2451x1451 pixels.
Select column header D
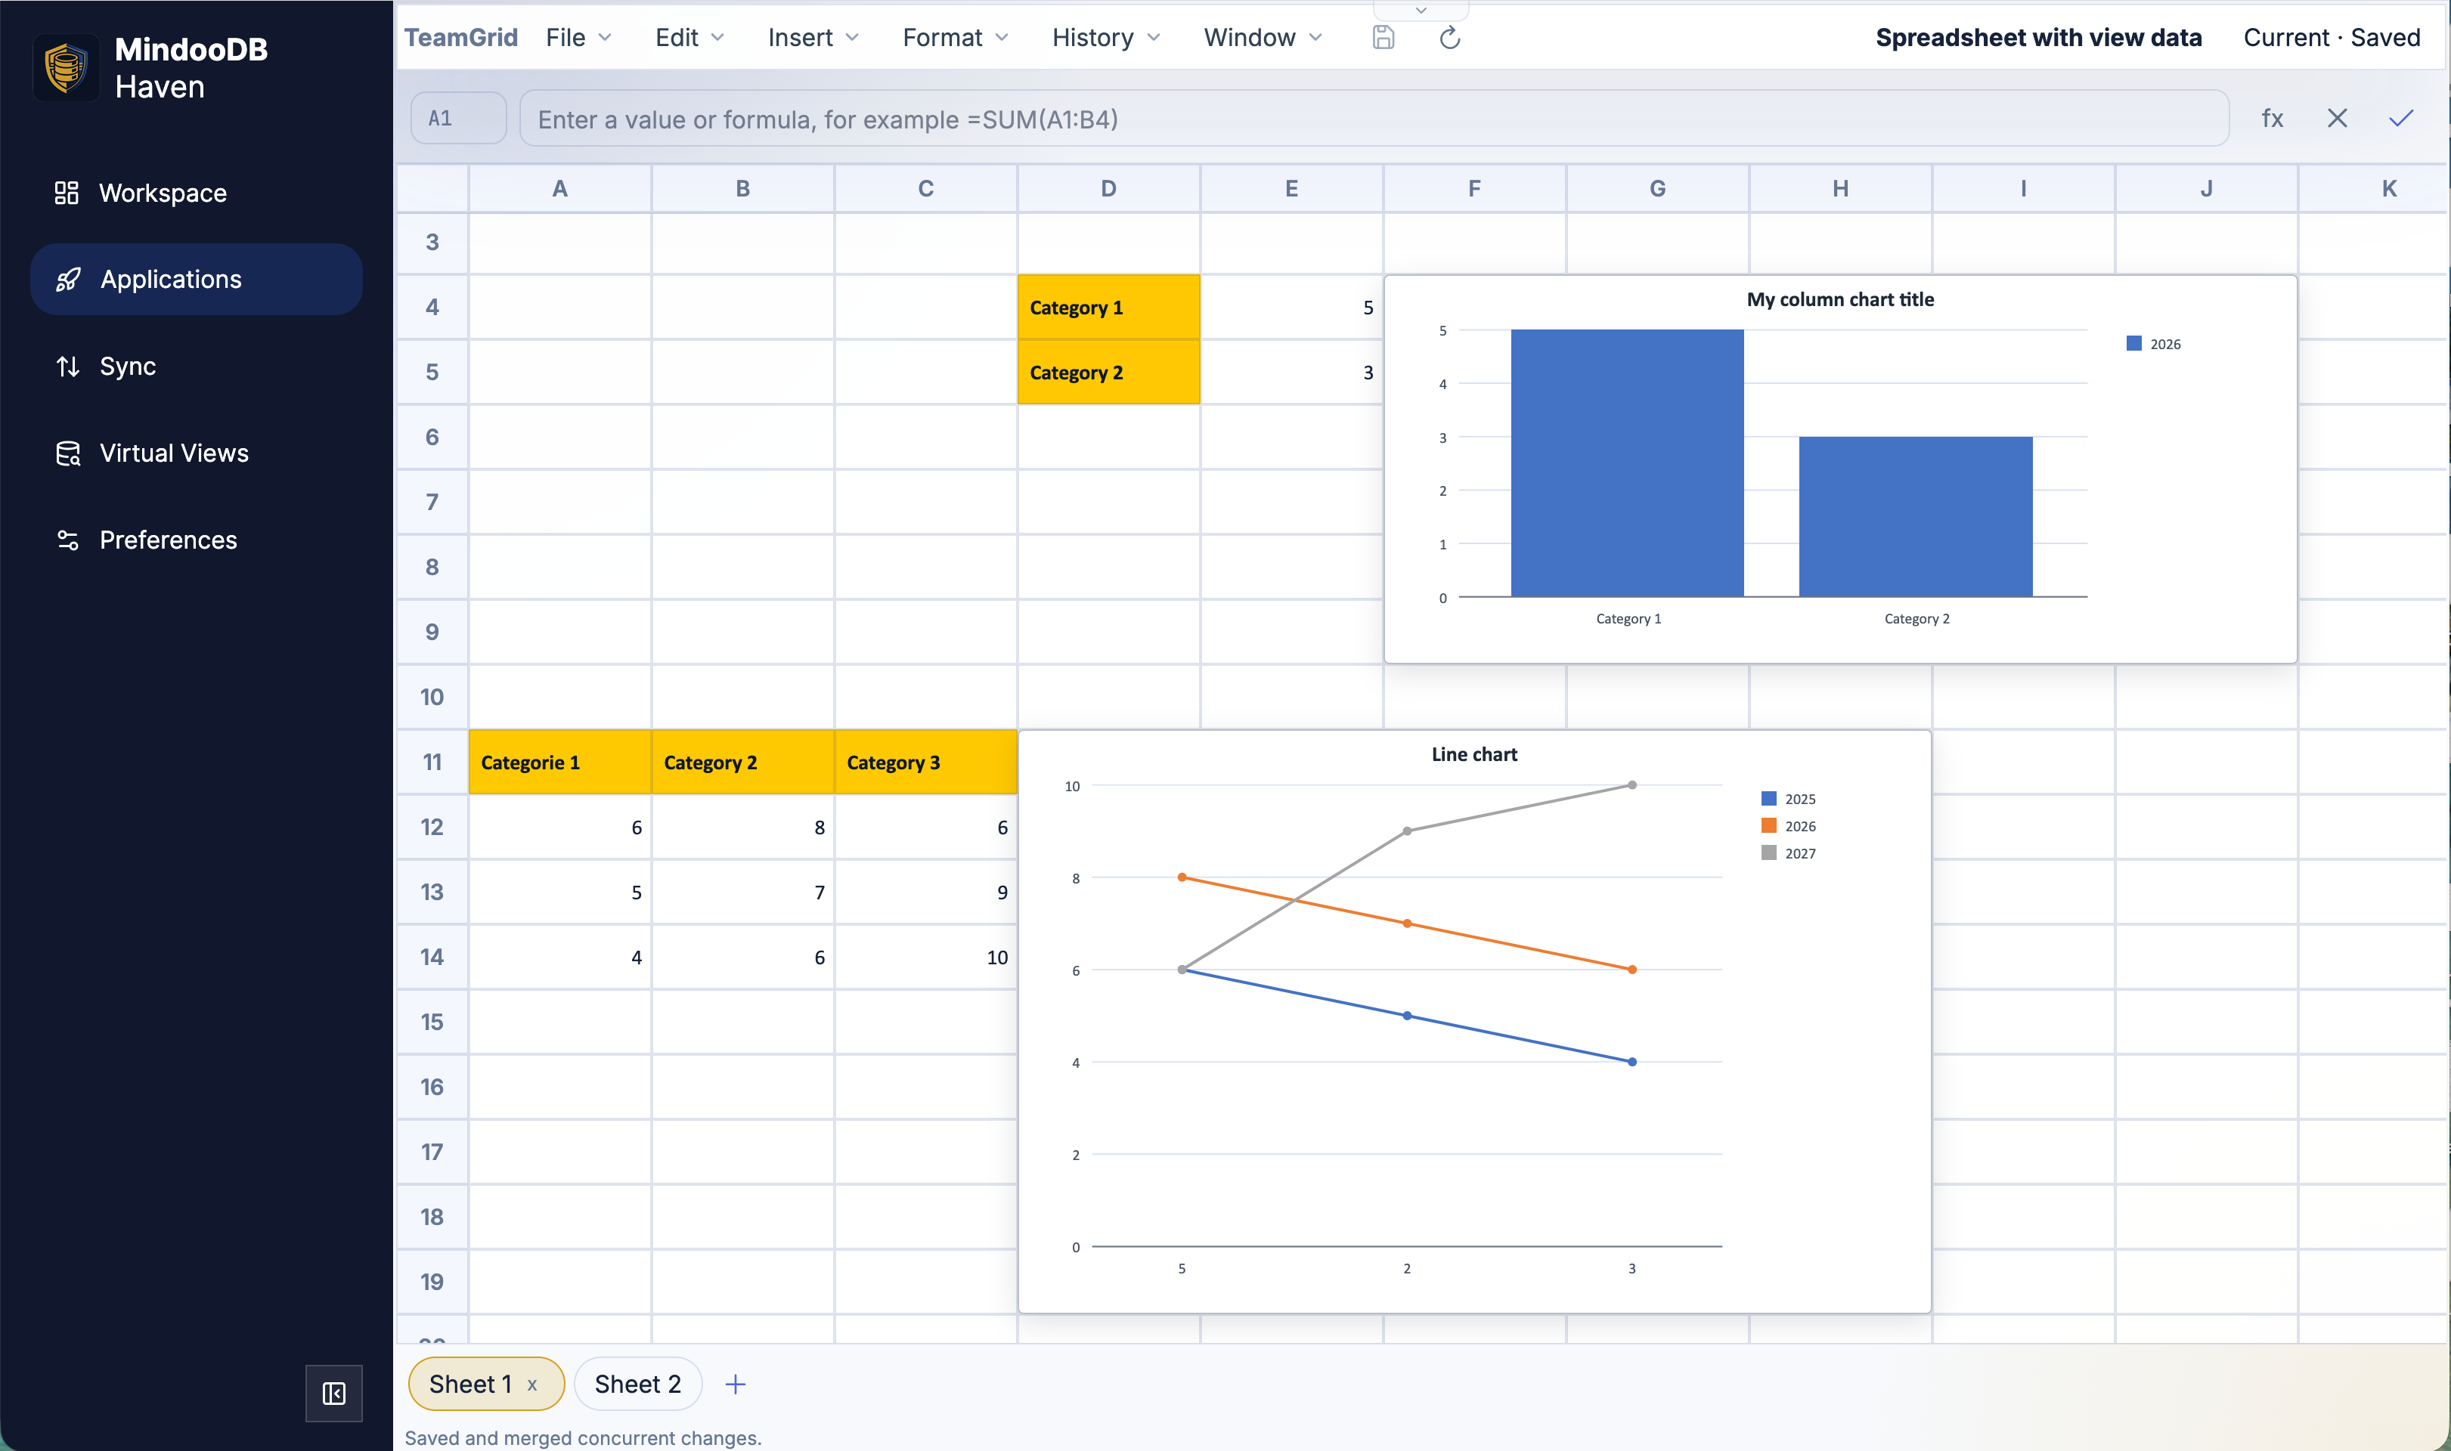(1108, 189)
